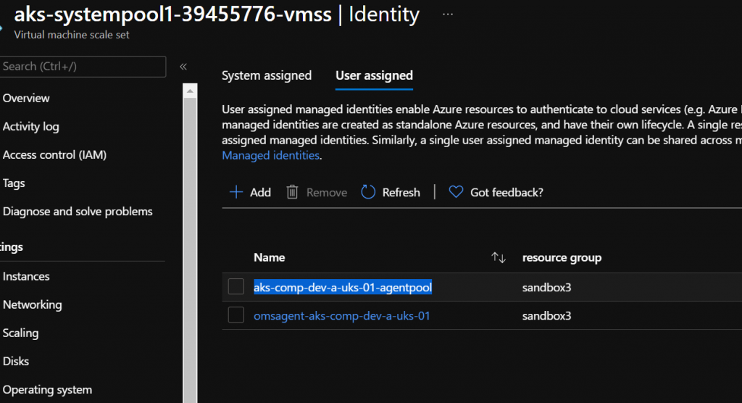Open the ellipsis more options menu
The height and width of the screenshot is (403, 742).
[x=448, y=14]
